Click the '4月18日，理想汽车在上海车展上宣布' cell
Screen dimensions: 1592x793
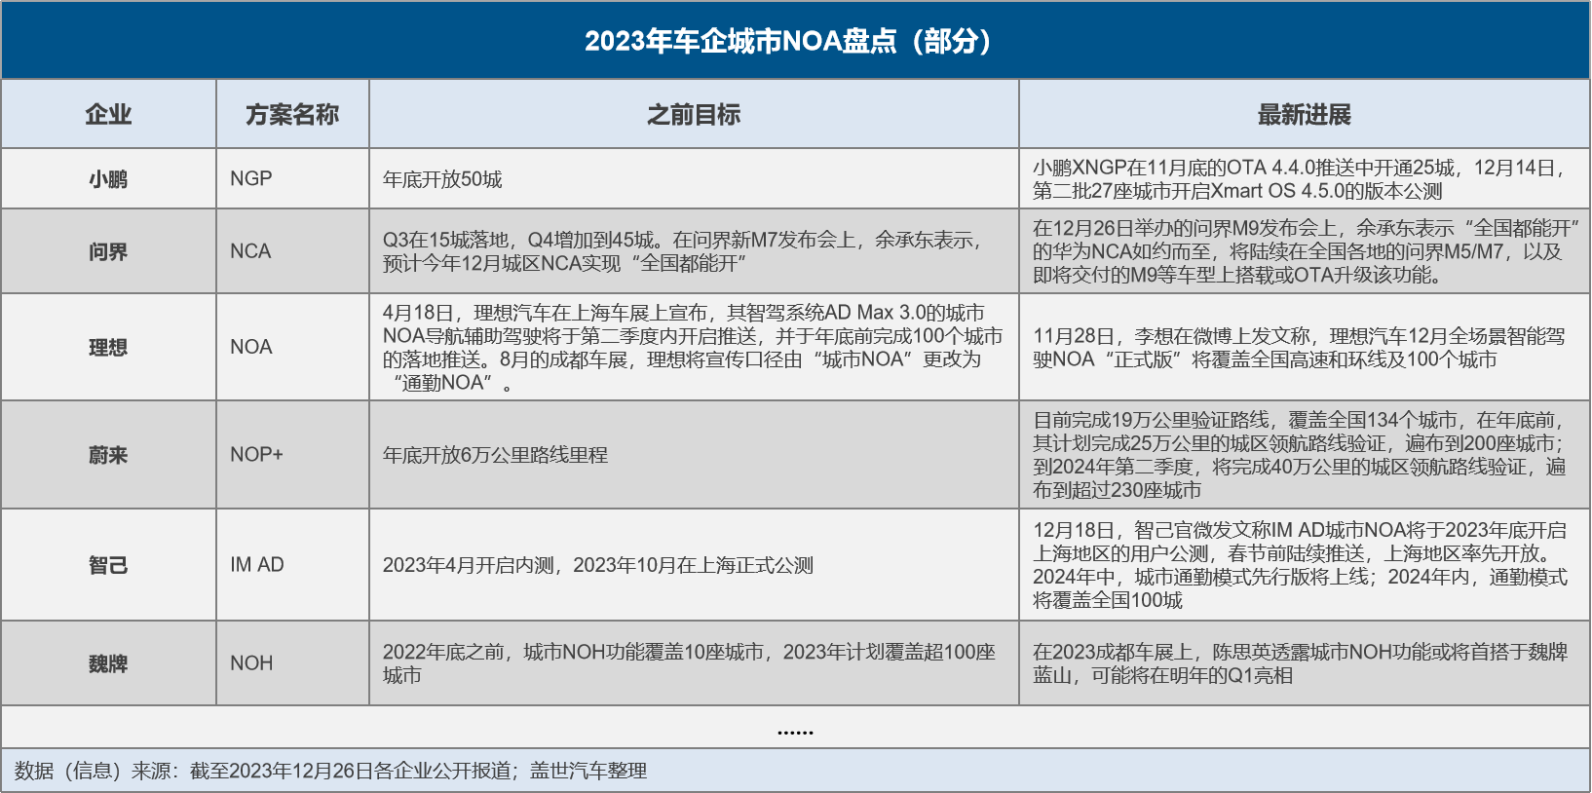[694, 347]
